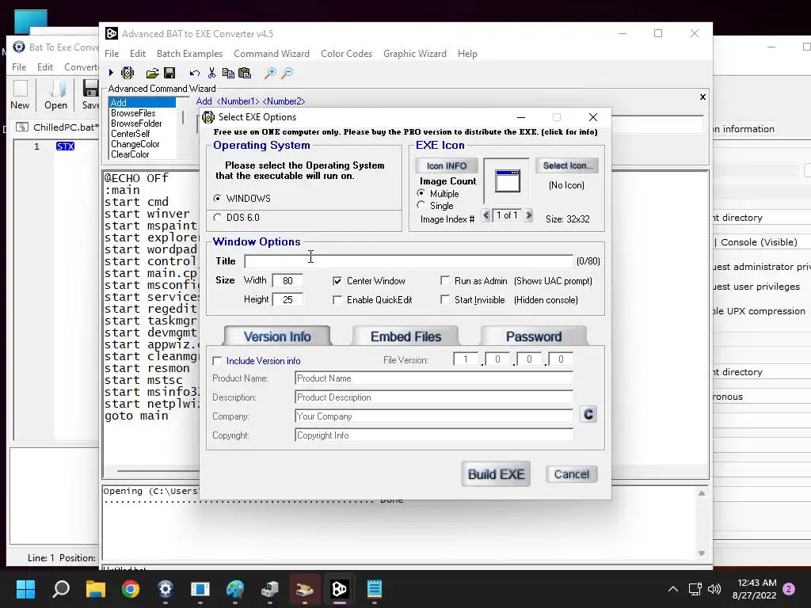Viewport: 811px width, 608px height.
Task: Select Single image count radio
Action: 421,205
